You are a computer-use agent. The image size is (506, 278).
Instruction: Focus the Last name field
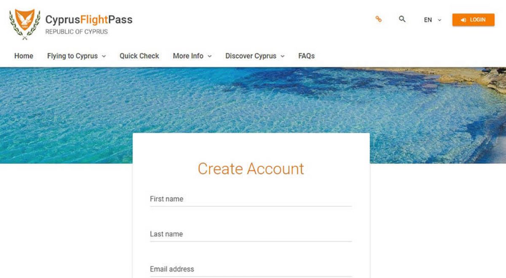coord(251,234)
